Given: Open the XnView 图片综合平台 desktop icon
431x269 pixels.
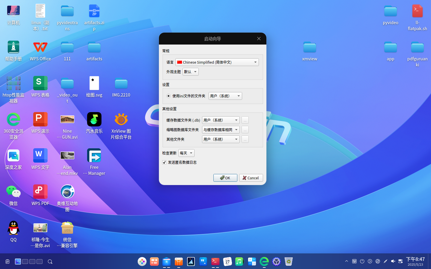Looking at the screenshot, I should pos(121,120).
